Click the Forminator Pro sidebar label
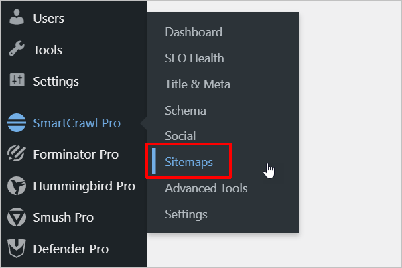Viewport: 402px width, 268px height. point(76,155)
